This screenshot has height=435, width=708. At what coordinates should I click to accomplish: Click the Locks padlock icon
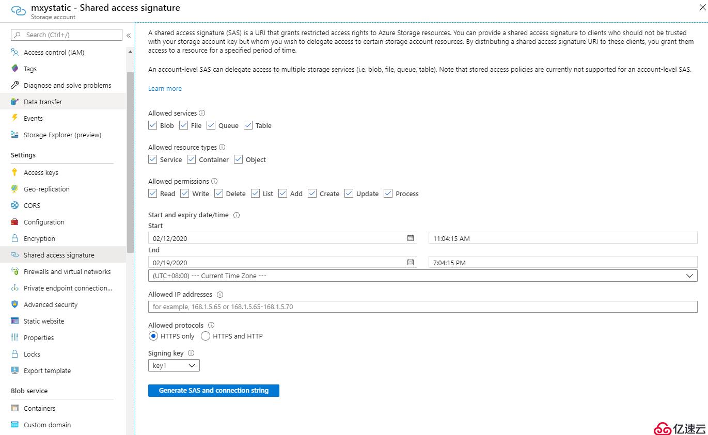[15, 354]
